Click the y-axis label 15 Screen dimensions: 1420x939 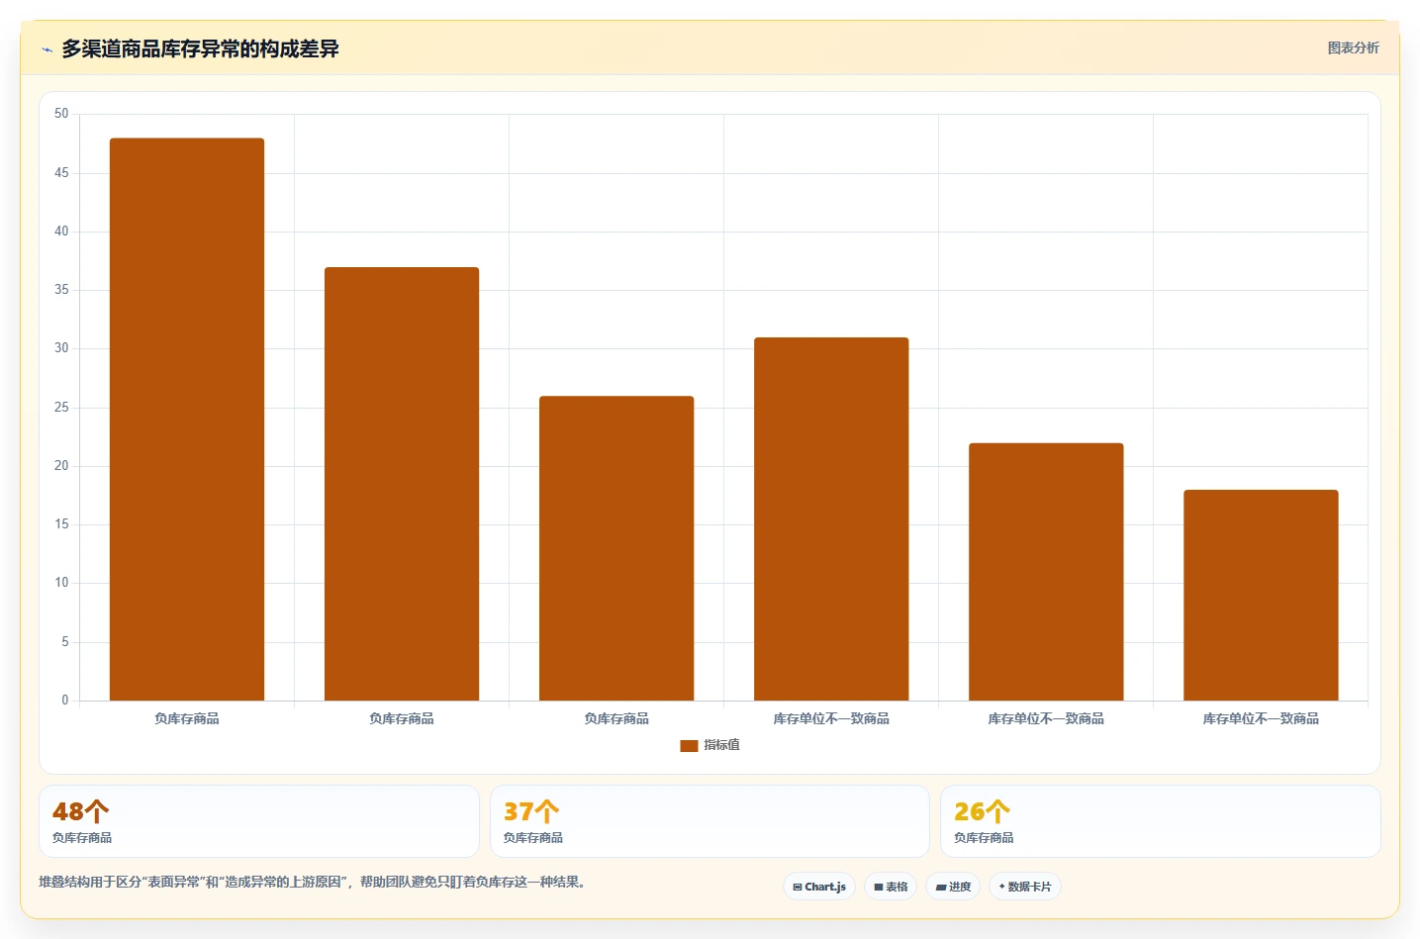61,524
